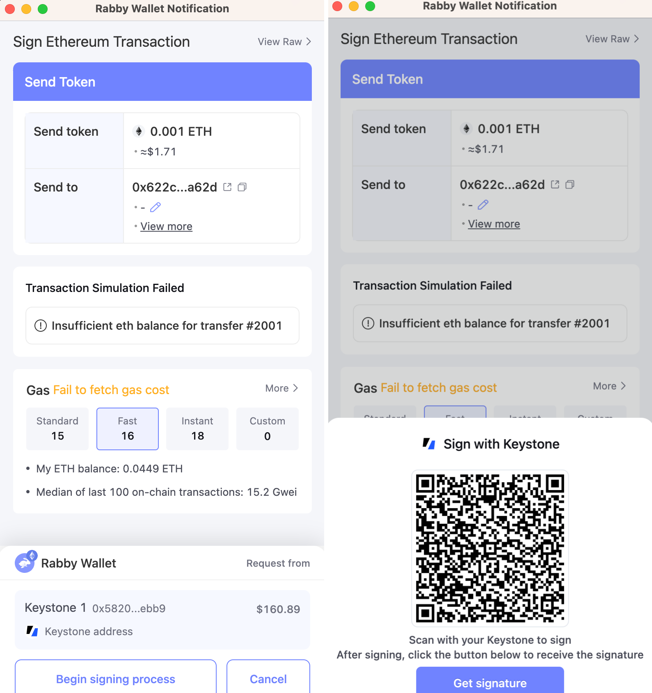Screen dimensions: 652x693
Task: Expand View Raw in the right window
Action: (612, 39)
